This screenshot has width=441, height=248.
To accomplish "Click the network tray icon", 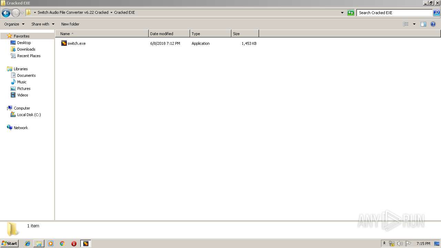I will click(x=392, y=244).
